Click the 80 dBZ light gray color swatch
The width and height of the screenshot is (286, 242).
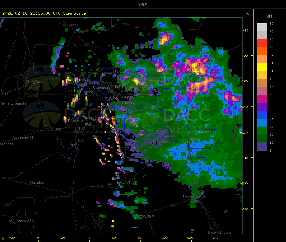pyautogui.click(x=262, y=27)
